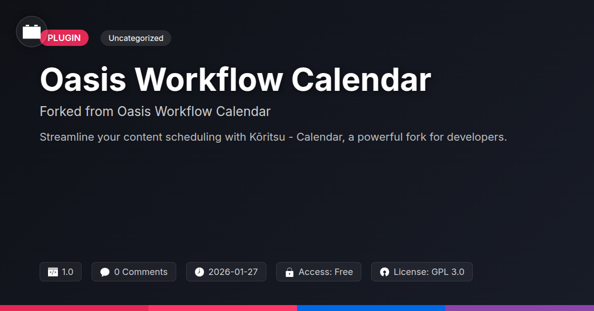Click the Oasis Workflow Calendar title
The image size is (594, 311).
(235, 80)
